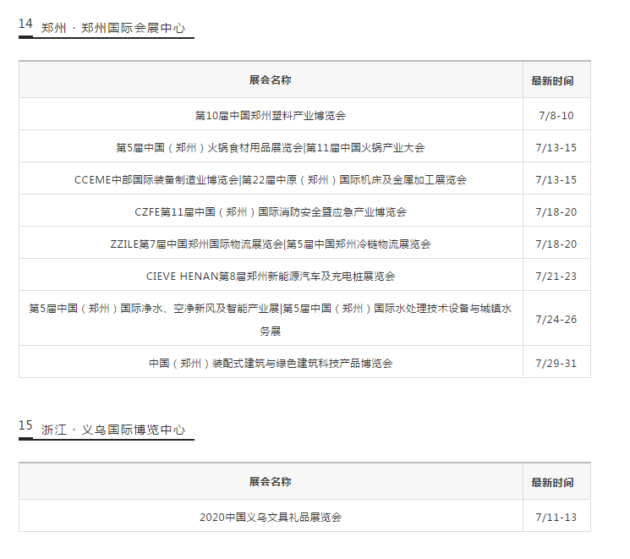Select the heading 郑州 · 郑州国际会展中心
630x559 pixels.
(x=113, y=28)
